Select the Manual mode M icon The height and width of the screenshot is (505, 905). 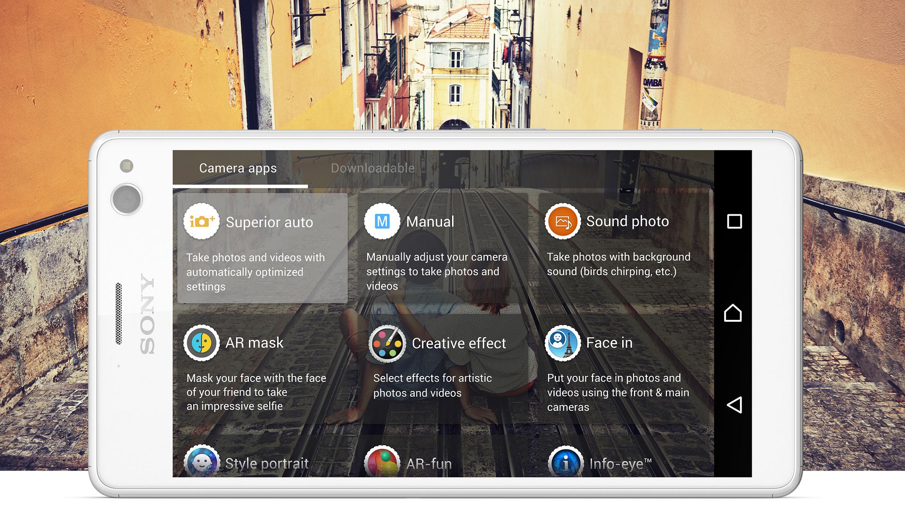click(x=382, y=221)
